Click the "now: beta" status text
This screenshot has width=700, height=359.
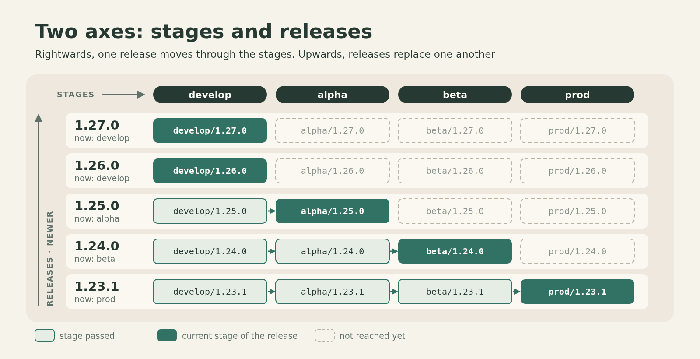(94, 259)
